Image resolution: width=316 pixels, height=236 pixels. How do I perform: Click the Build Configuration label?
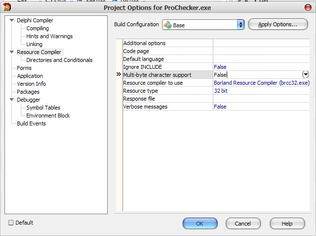136,24
